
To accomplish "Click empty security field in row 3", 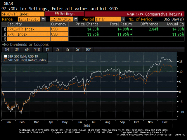I will (28, 39).
